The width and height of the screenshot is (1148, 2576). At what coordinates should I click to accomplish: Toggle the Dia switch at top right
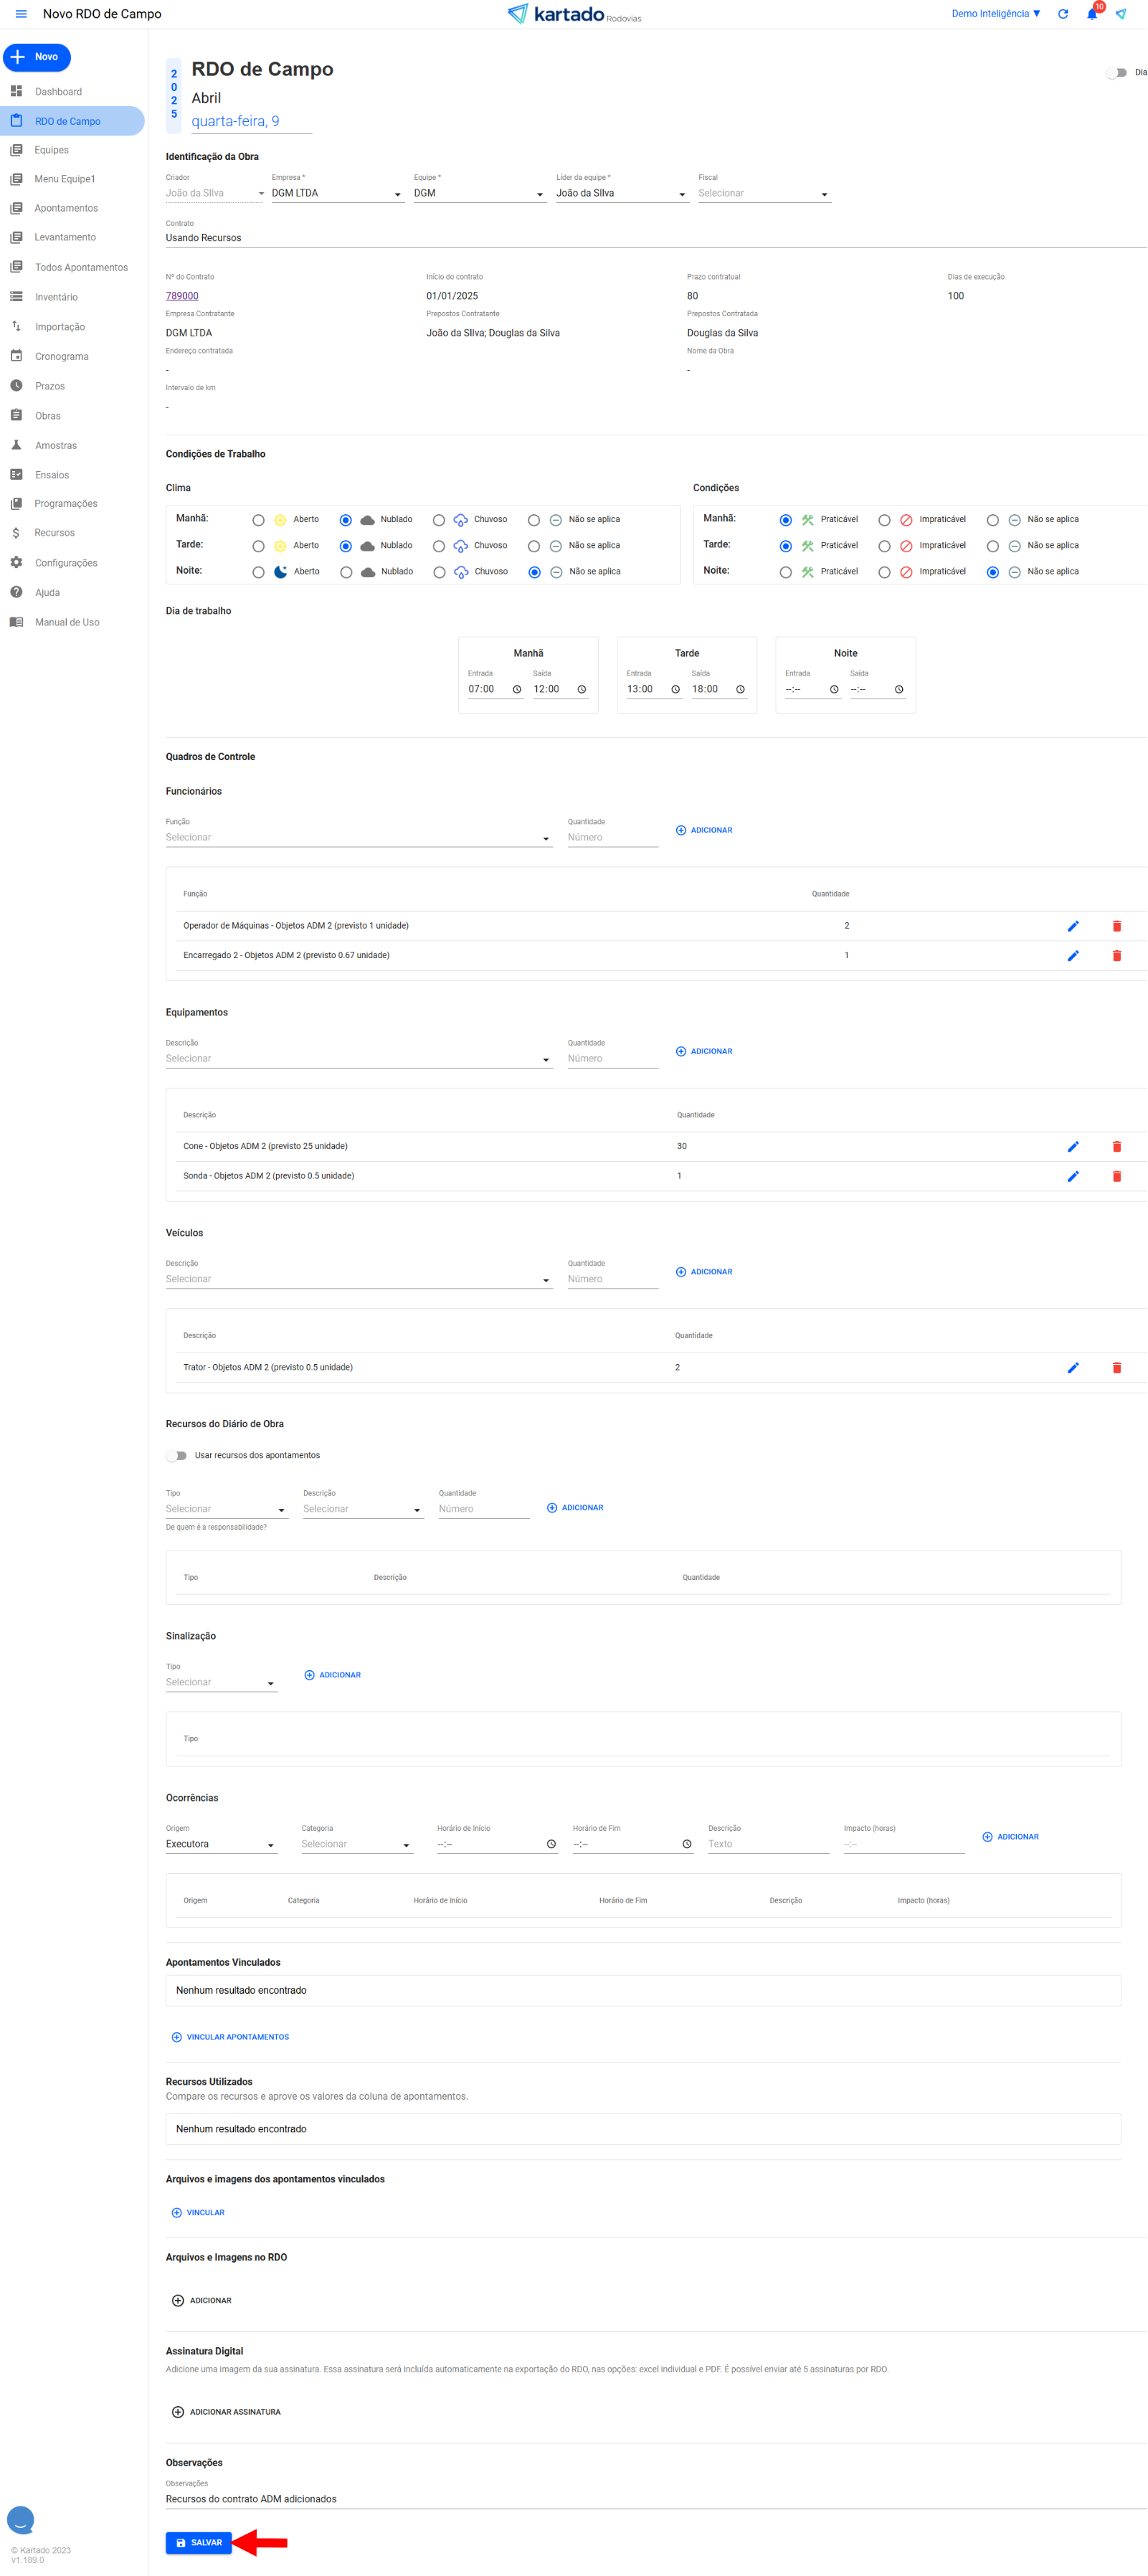[x=1116, y=73]
